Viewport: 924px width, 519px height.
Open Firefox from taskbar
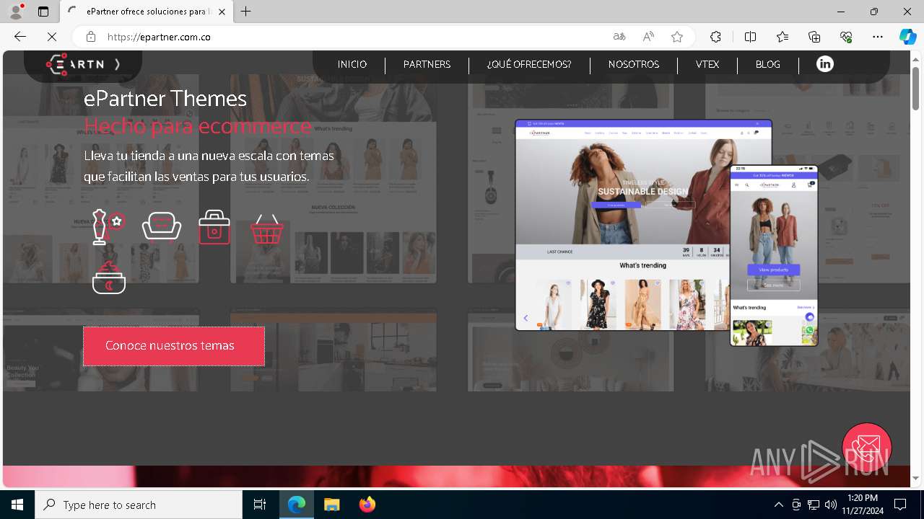pyautogui.click(x=367, y=505)
